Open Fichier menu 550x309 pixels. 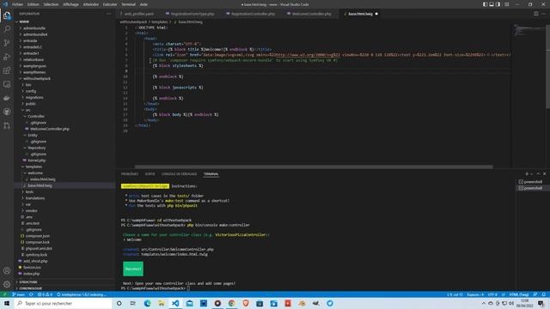(x=17, y=4)
